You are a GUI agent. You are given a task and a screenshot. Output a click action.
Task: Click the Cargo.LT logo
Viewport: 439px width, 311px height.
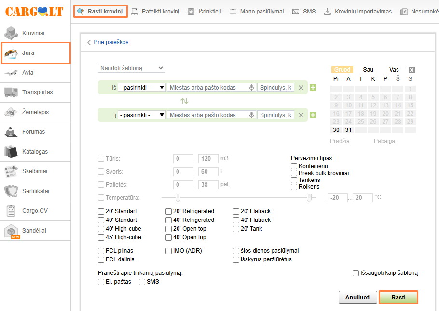34,12
